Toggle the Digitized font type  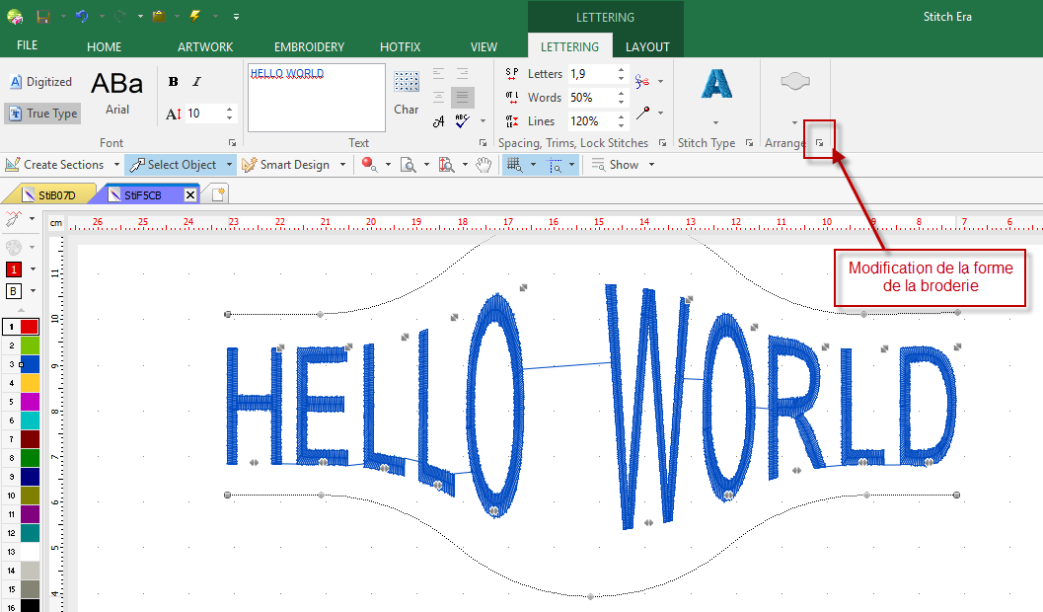41,82
